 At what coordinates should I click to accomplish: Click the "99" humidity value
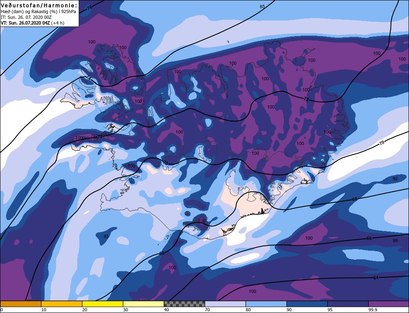click(395, 240)
